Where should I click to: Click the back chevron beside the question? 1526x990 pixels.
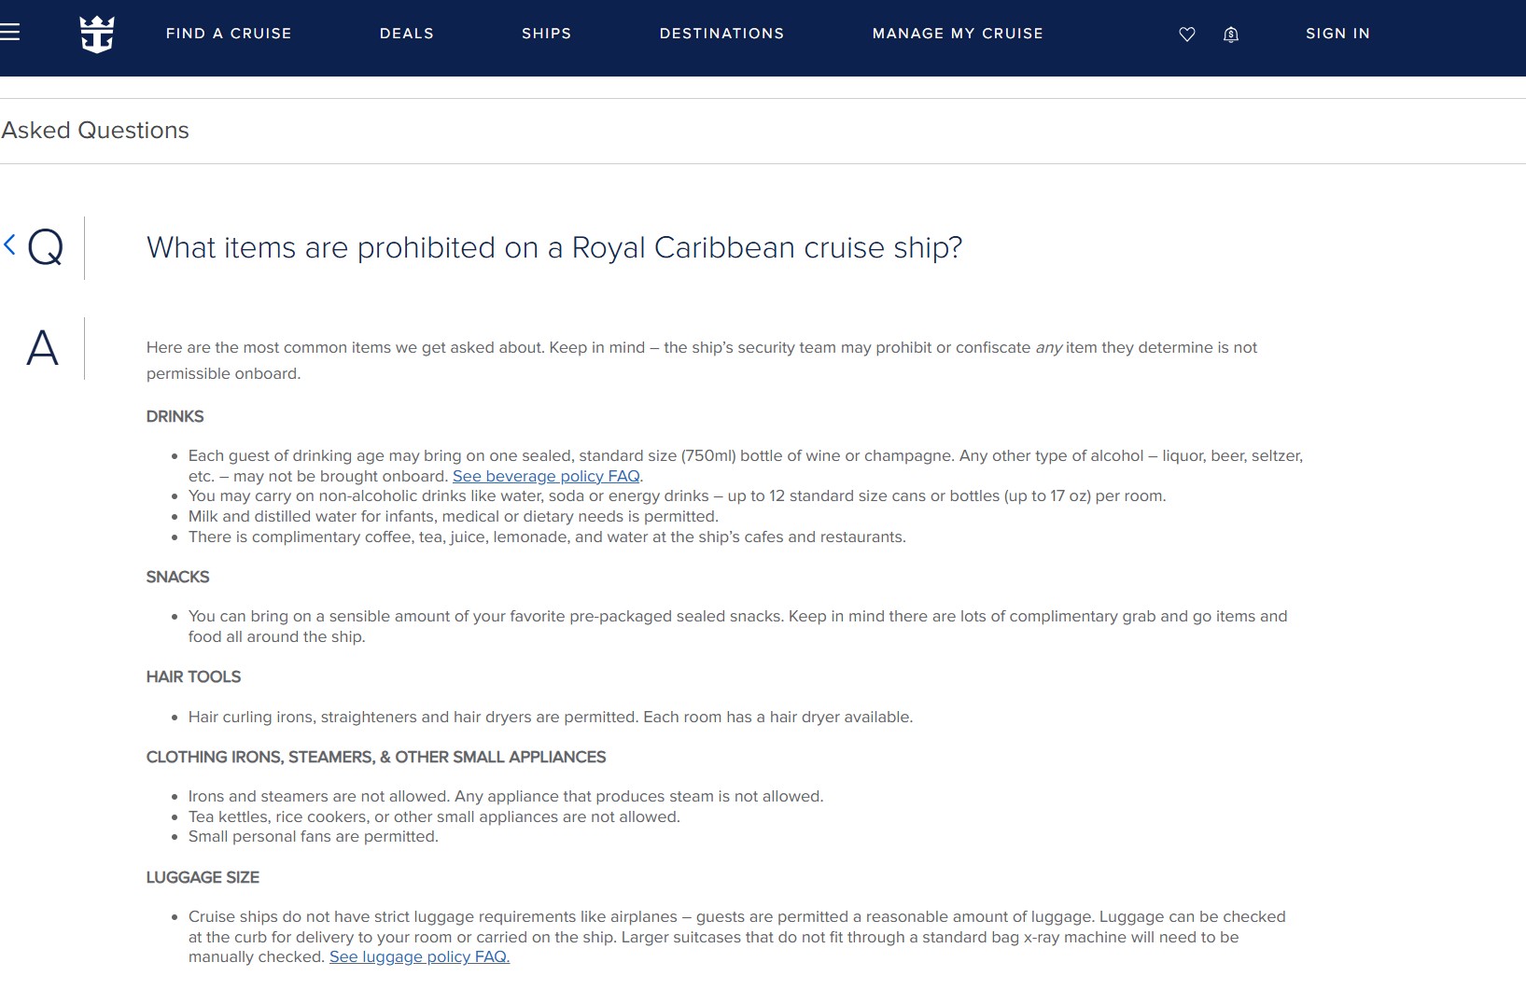pyautogui.click(x=8, y=244)
